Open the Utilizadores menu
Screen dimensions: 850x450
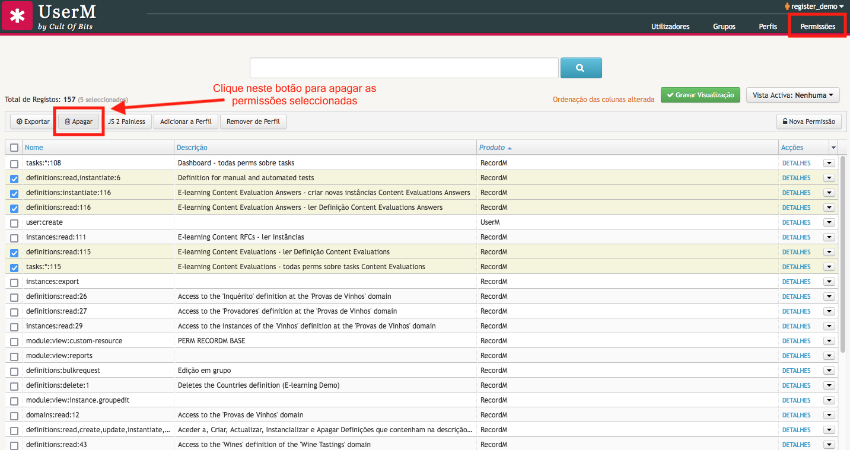670,27
